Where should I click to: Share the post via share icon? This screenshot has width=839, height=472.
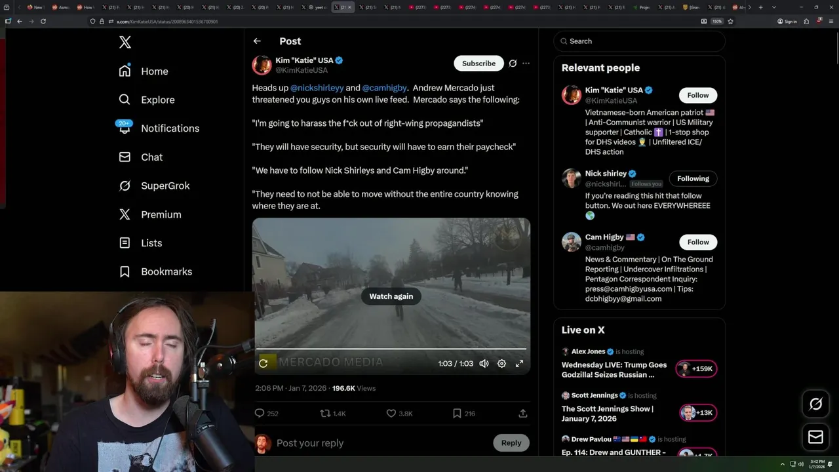click(522, 414)
